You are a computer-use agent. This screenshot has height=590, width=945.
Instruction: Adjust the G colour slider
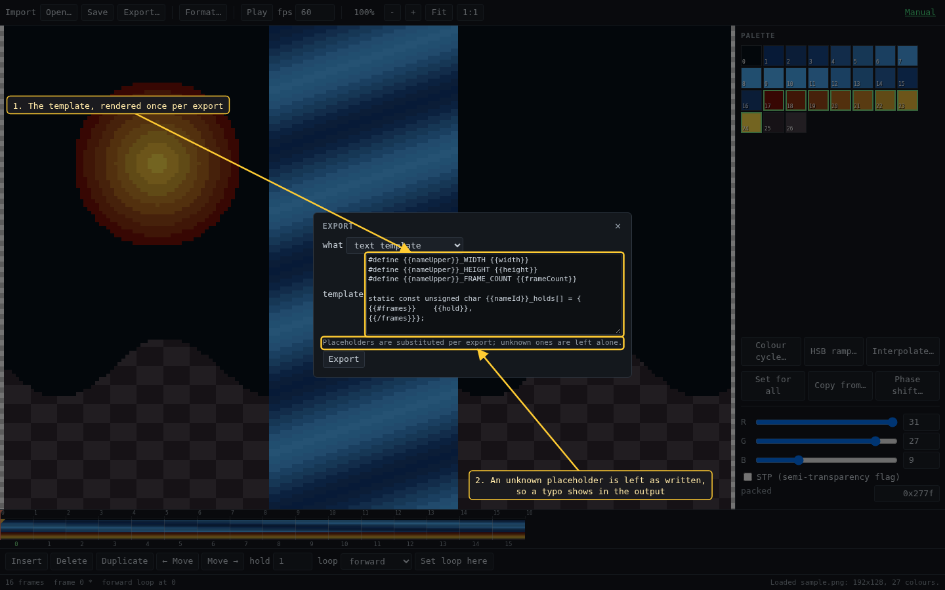pyautogui.click(x=826, y=441)
